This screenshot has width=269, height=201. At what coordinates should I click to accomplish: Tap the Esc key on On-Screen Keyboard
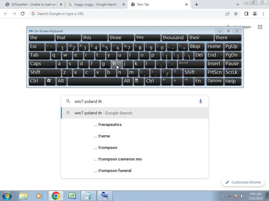click(37, 47)
